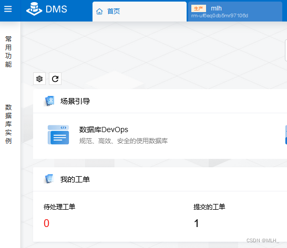Viewport: 287px width, 248px height.
Task: Click the 待处理工单 label
Action: 59,207
